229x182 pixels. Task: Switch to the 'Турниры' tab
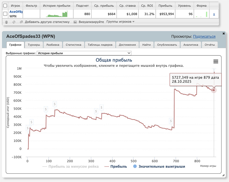point(34,45)
